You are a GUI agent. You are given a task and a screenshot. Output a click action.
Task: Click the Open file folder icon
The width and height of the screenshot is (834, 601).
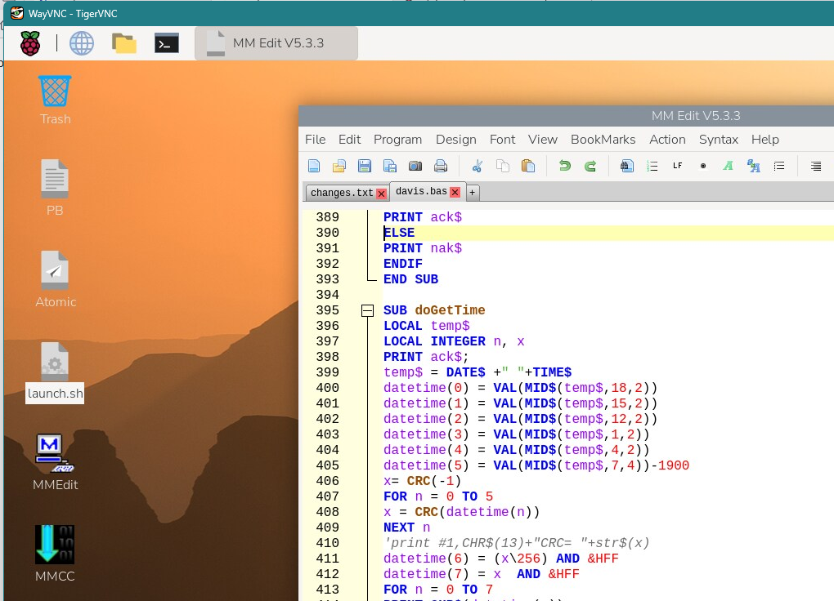tap(339, 166)
